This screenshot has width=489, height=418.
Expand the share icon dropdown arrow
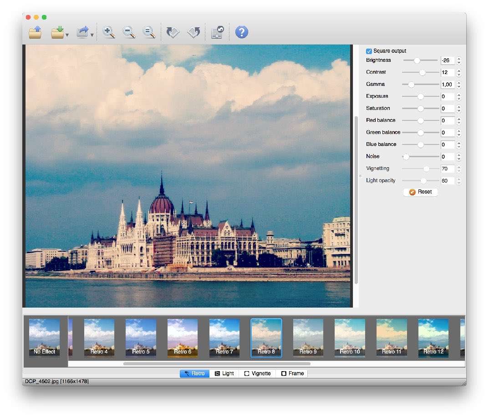[92, 35]
